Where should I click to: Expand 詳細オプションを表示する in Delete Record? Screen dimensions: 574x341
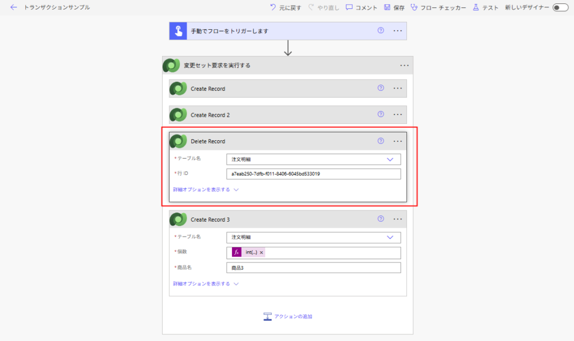click(206, 190)
